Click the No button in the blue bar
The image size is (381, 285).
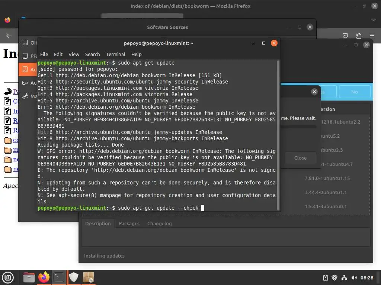pyautogui.click(x=355, y=92)
